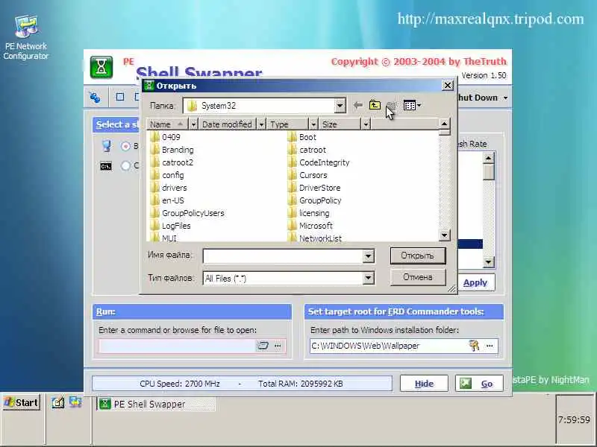
Task: Click the Открыть button
Action: coord(418,256)
